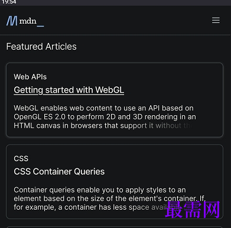Click the "mdn_" wordmark text
This screenshot has width=231, height=228.
pyautogui.click(x=31, y=21)
